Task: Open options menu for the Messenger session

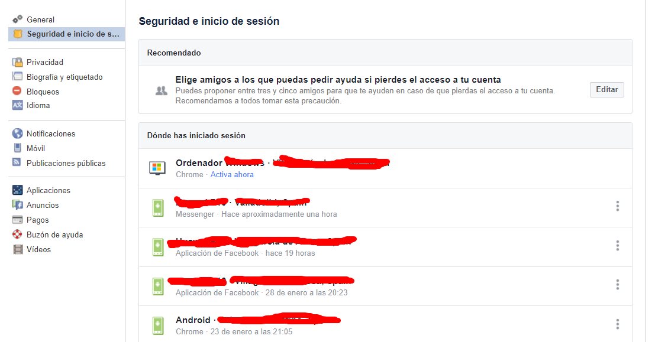Action: coord(617,206)
